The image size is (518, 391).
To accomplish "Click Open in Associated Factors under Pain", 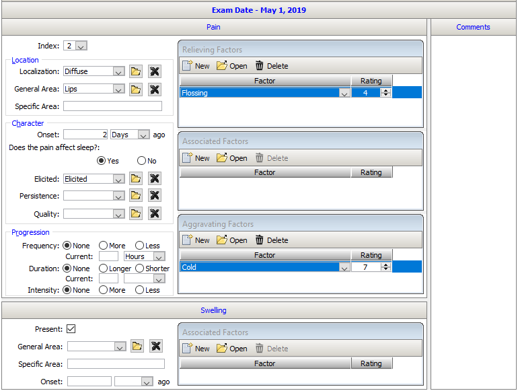I will (x=231, y=158).
